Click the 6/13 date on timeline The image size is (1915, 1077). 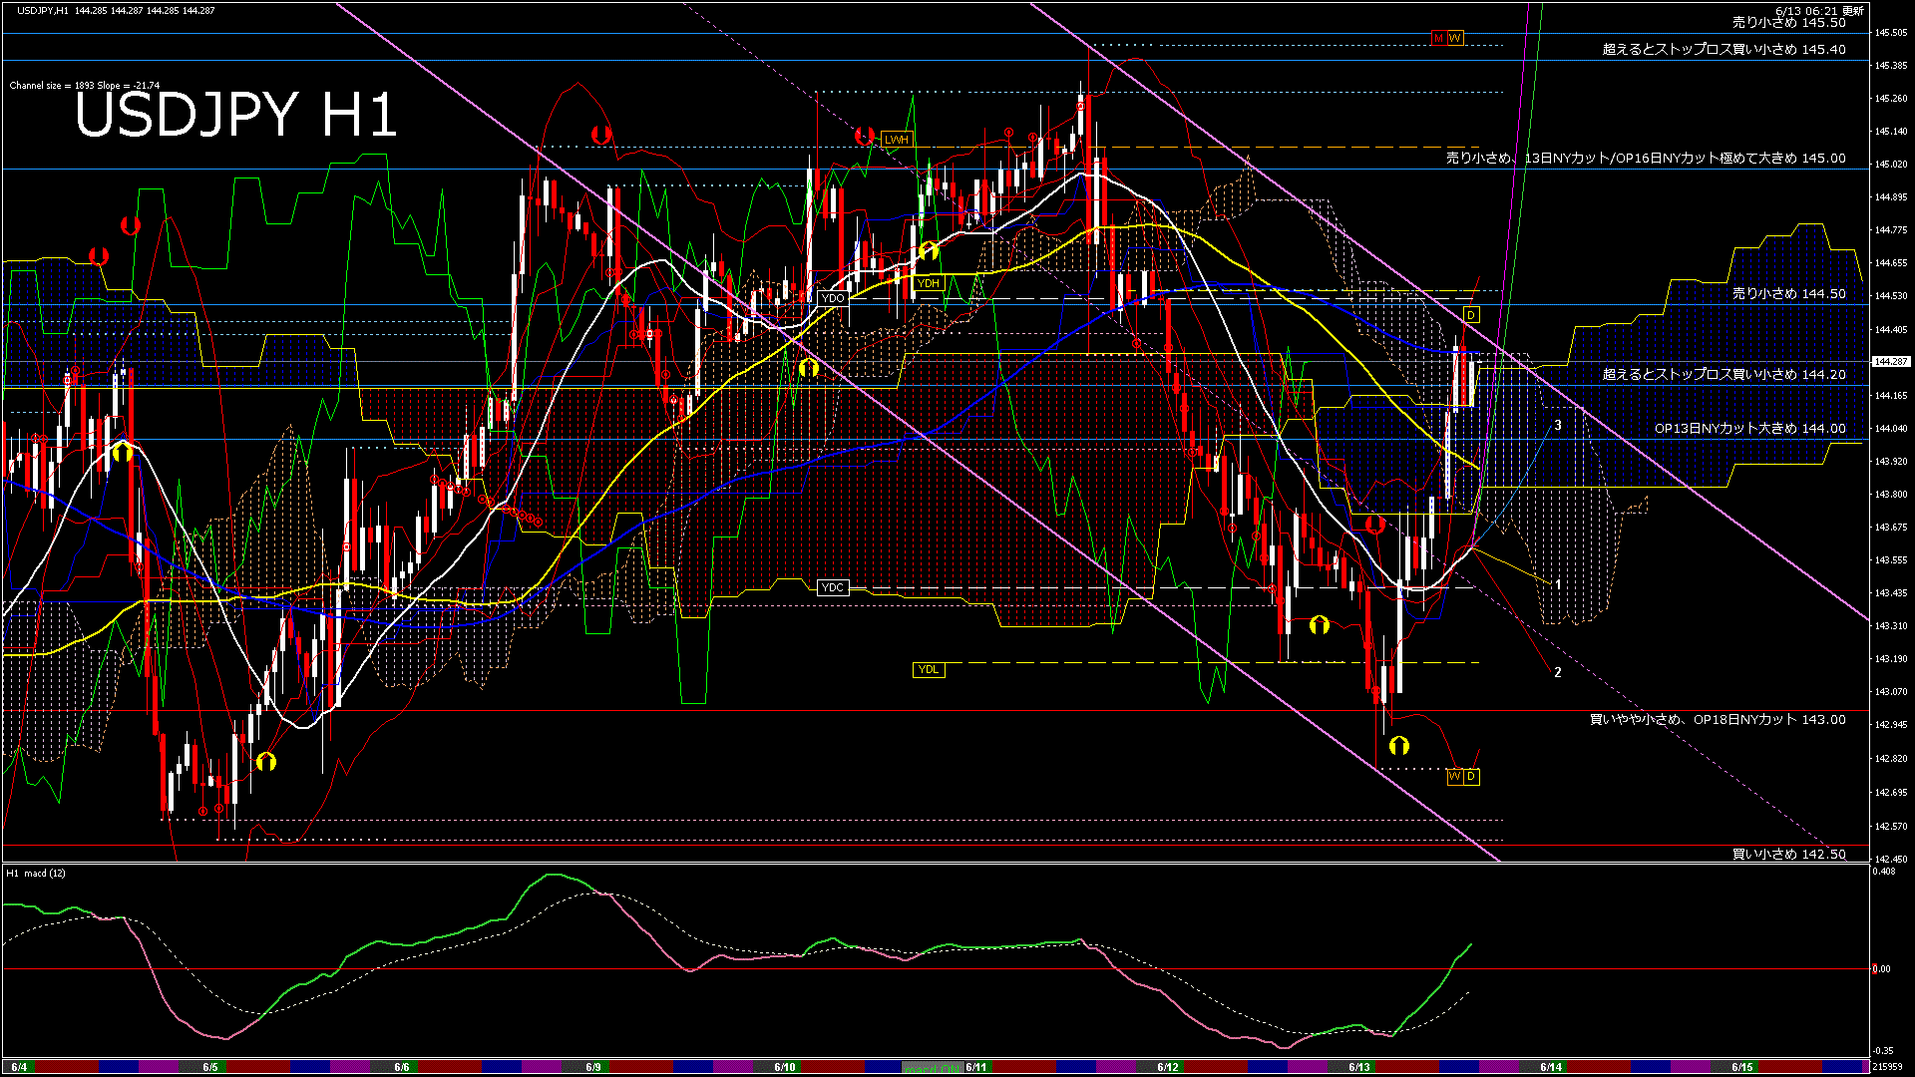pyautogui.click(x=1359, y=1067)
